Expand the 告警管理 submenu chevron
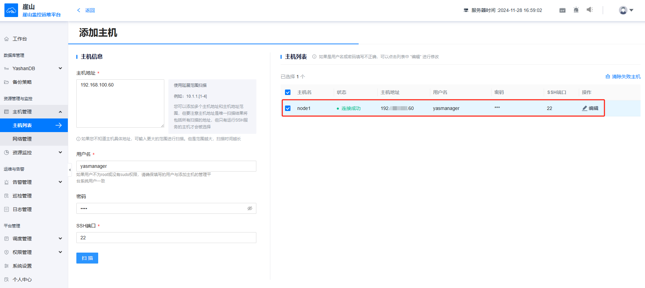This screenshot has width=645, height=288. click(60, 182)
